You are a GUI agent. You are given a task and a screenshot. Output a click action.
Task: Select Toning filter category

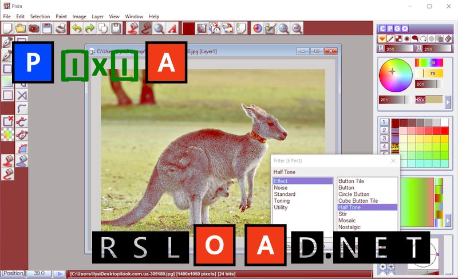[282, 201]
